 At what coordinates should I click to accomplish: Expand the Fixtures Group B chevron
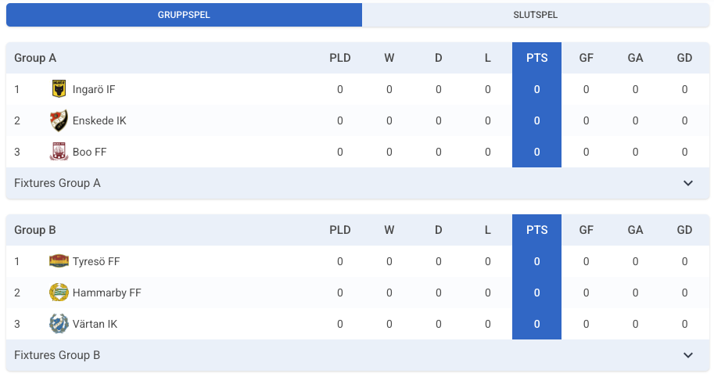tap(688, 355)
